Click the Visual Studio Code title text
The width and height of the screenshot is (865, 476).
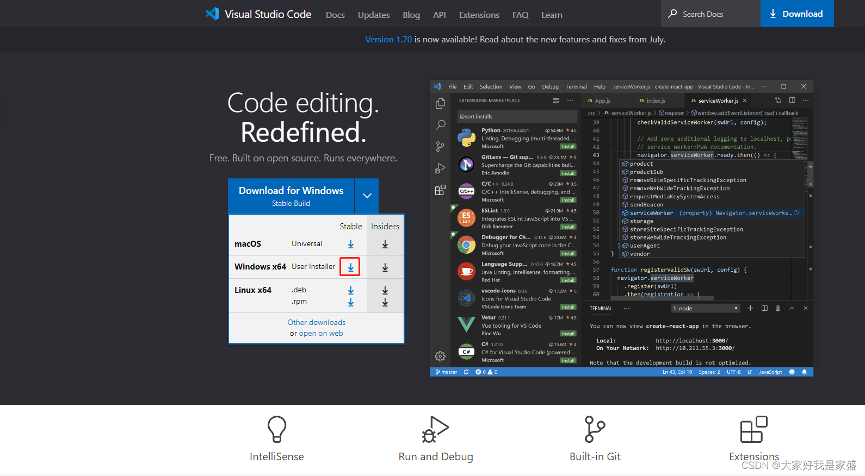click(268, 14)
